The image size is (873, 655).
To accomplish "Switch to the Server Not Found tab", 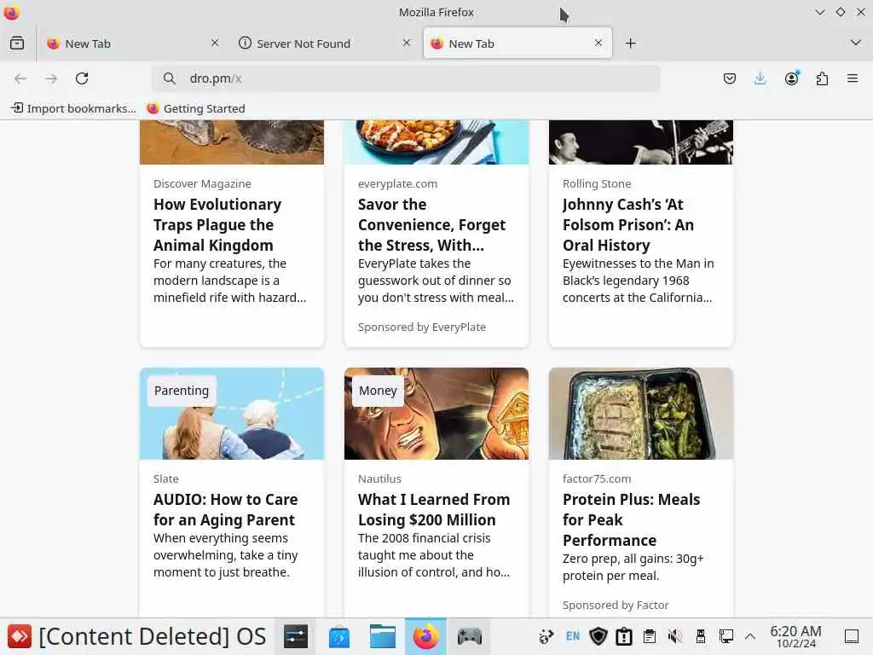I will pos(325,43).
